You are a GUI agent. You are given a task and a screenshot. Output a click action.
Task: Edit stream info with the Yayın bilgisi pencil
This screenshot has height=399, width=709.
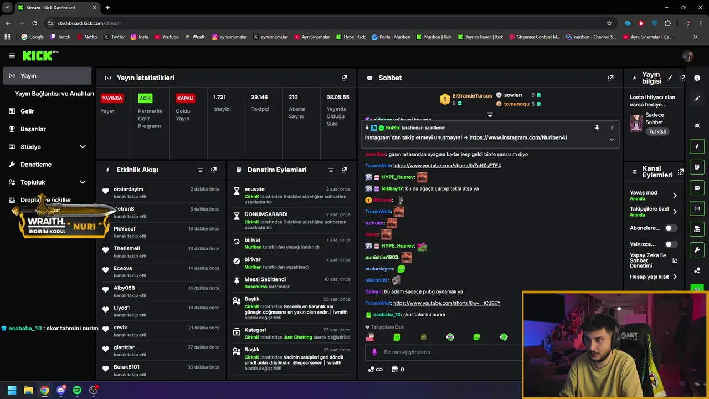coord(670,78)
